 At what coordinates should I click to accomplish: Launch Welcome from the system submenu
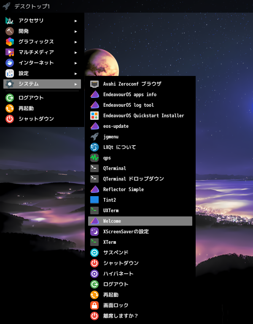click(x=112, y=221)
